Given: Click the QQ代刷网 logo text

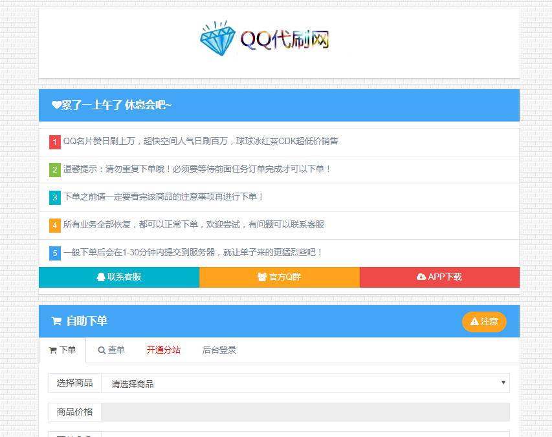Looking at the screenshot, I should point(285,39).
